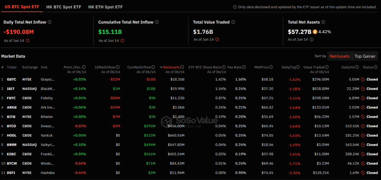The height and width of the screenshot is (180, 381).
Task: Select the IBIT row in Market Data
Action: coord(12,88)
